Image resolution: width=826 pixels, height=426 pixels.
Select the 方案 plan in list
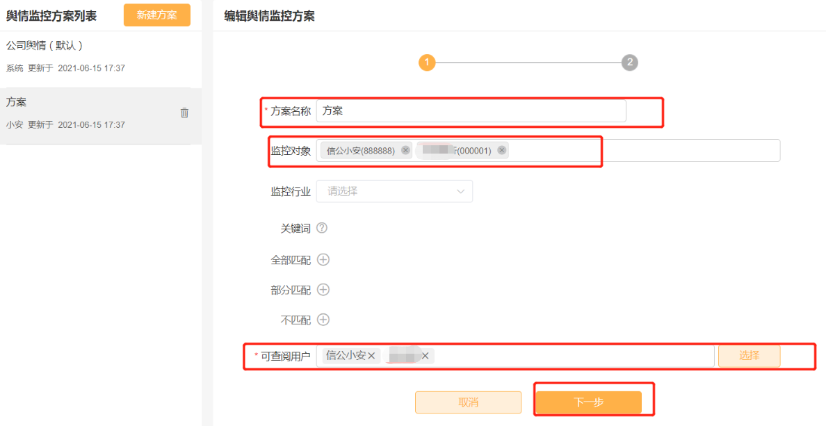click(x=101, y=116)
